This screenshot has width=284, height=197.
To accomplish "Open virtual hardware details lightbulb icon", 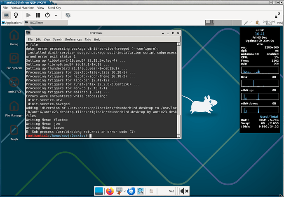I will click(16, 15).
